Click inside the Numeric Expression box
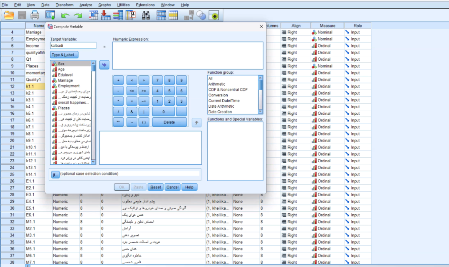 [188, 56]
